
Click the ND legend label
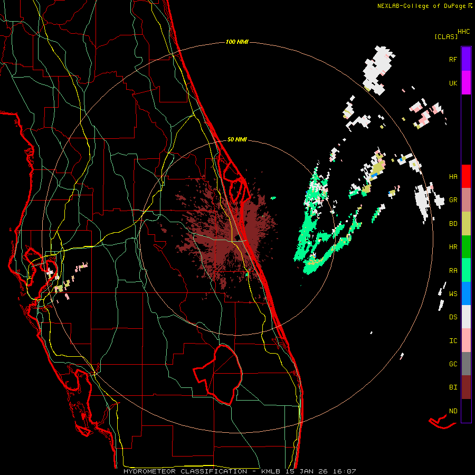453,411
